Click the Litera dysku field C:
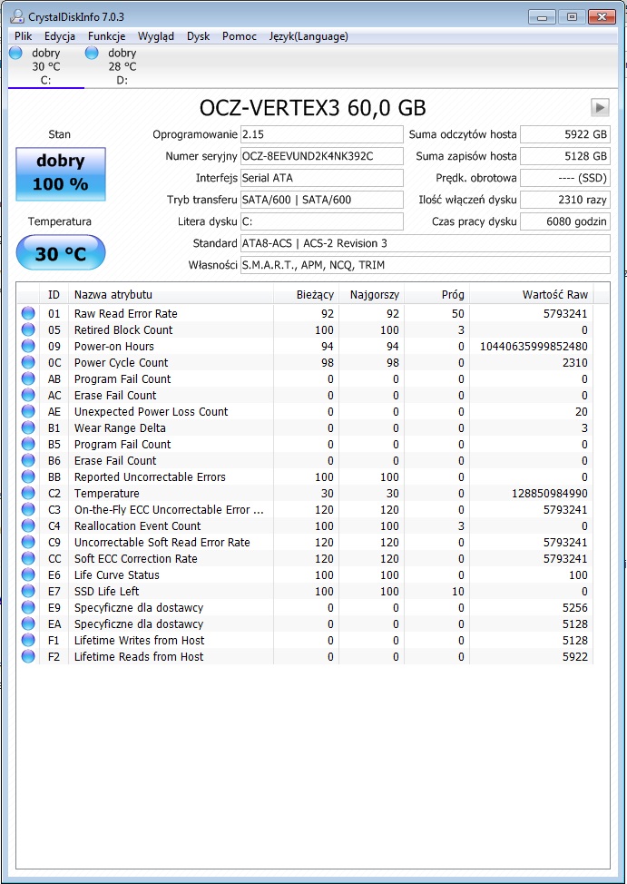 pos(322,221)
